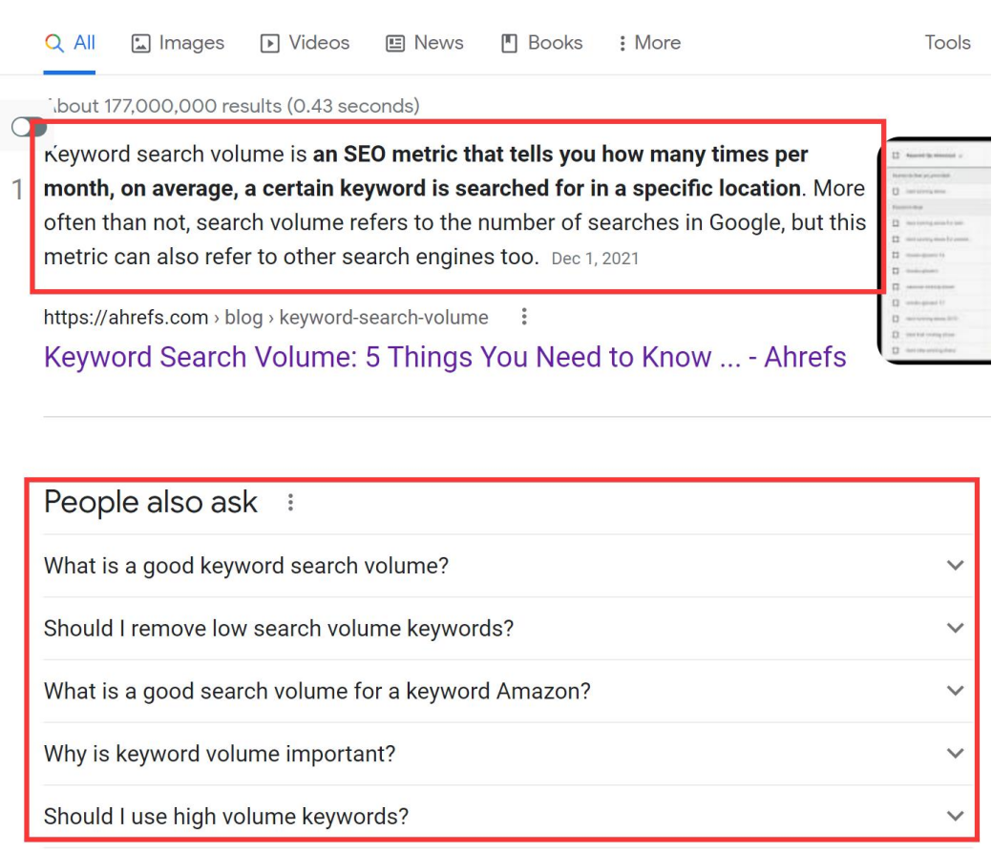Toggle the switch beside the results count
The height and width of the screenshot is (852, 992).
coord(28,127)
